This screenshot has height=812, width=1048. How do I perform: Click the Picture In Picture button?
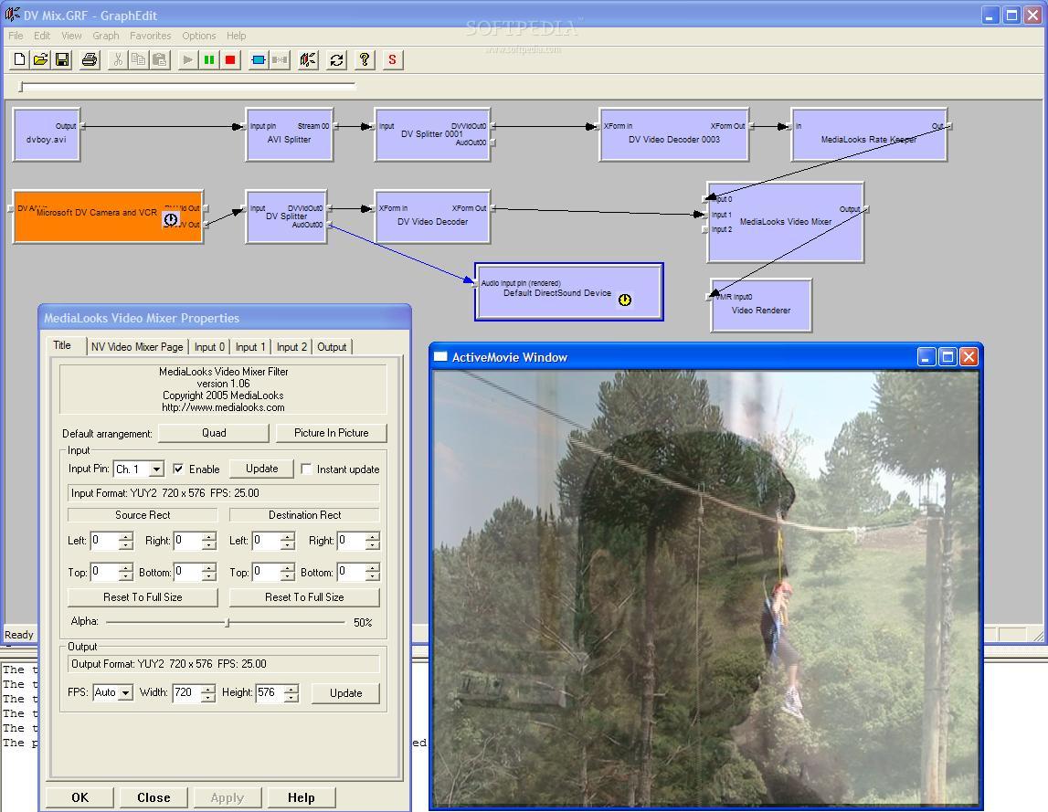332,433
